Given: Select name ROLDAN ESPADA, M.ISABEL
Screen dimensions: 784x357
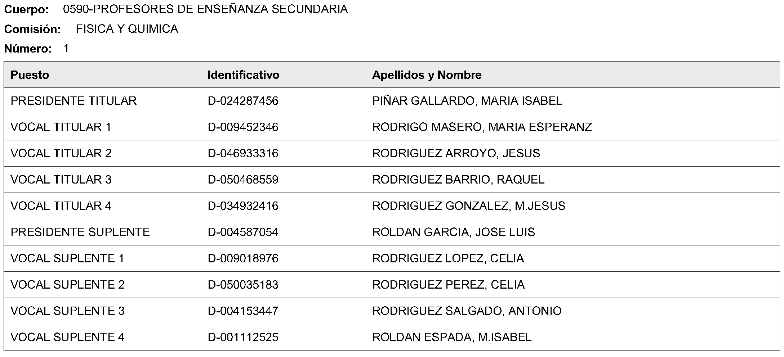Looking at the screenshot, I should tap(452, 337).
